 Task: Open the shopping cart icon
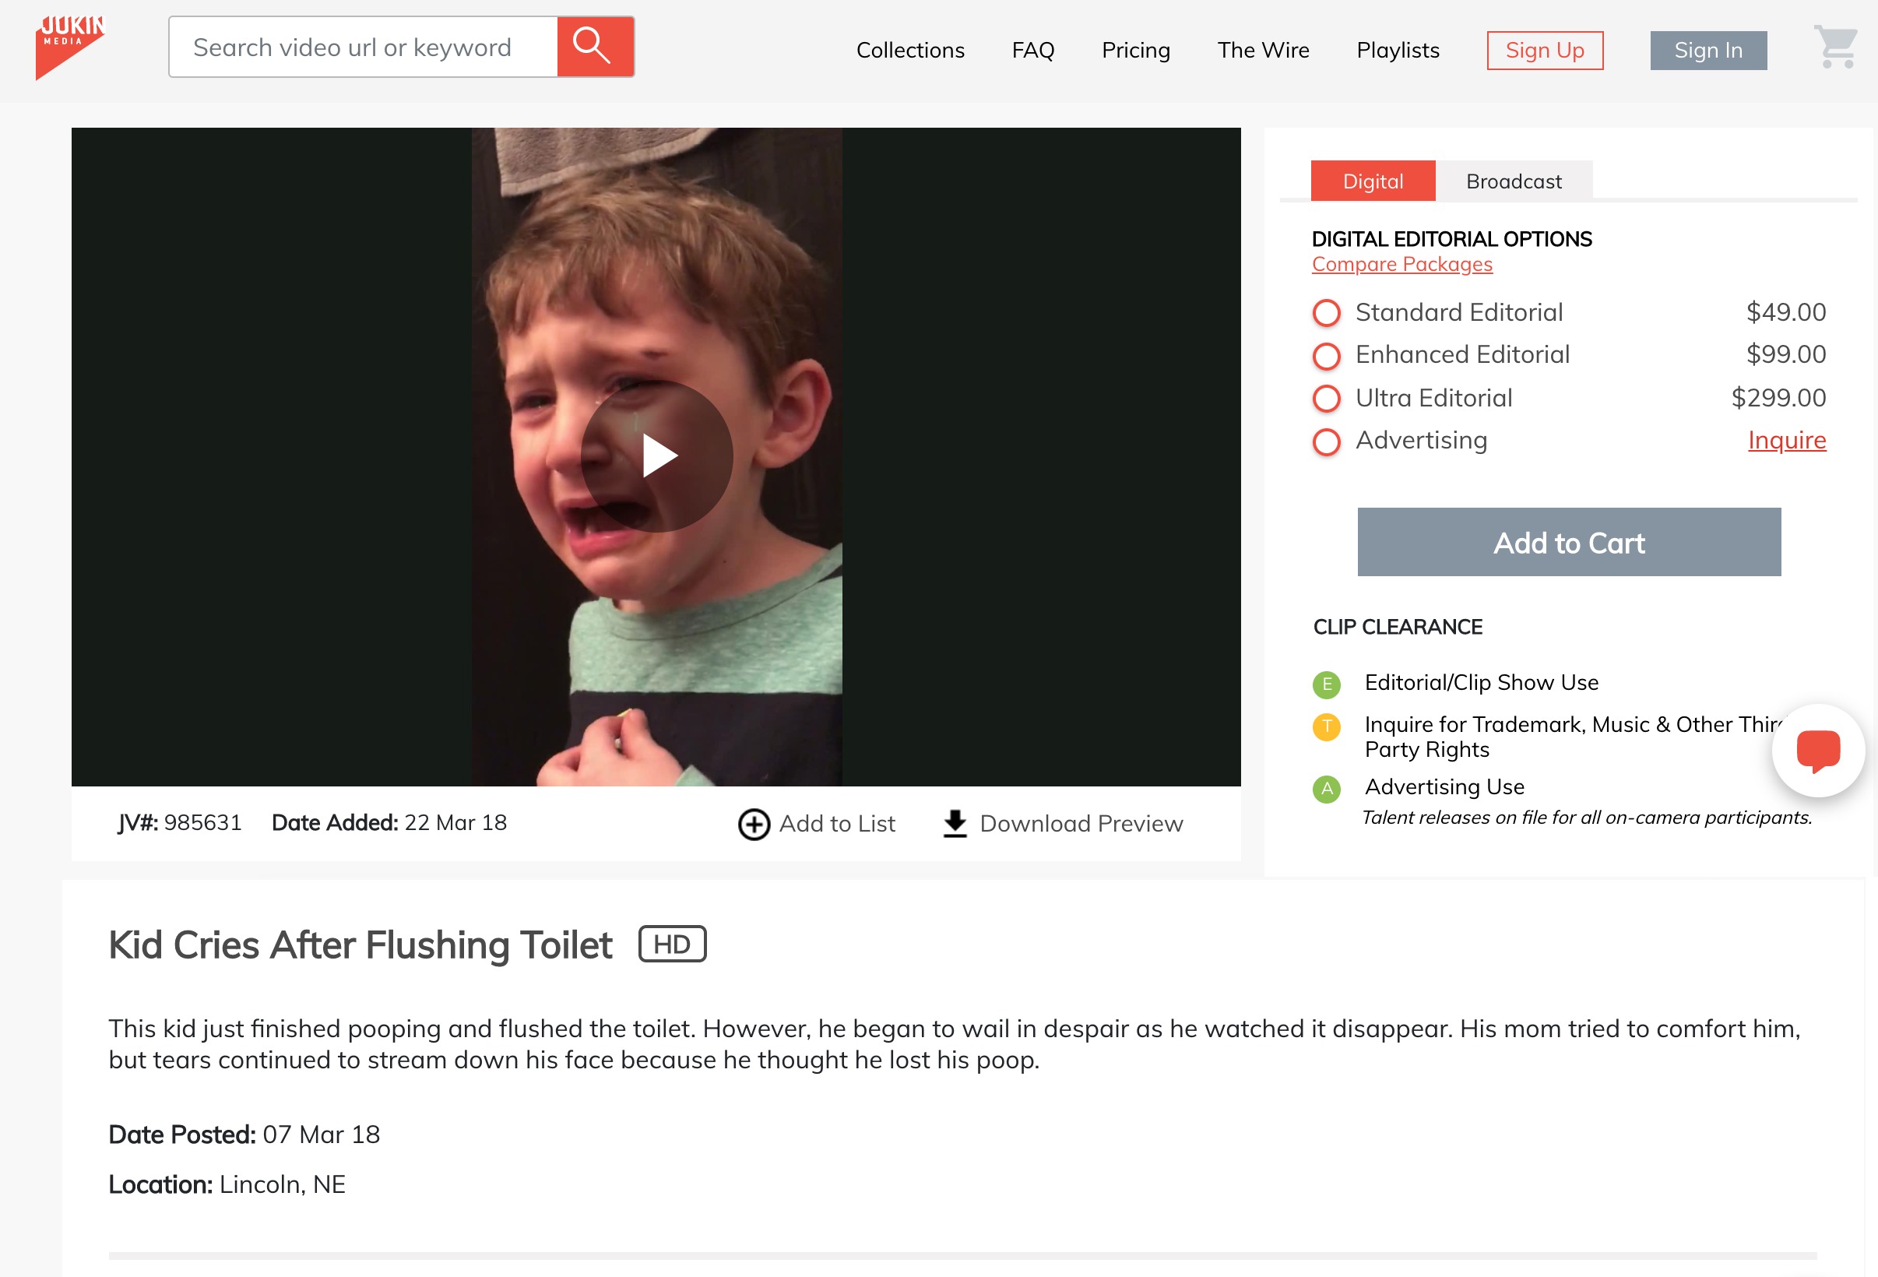(x=1835, y=47)
